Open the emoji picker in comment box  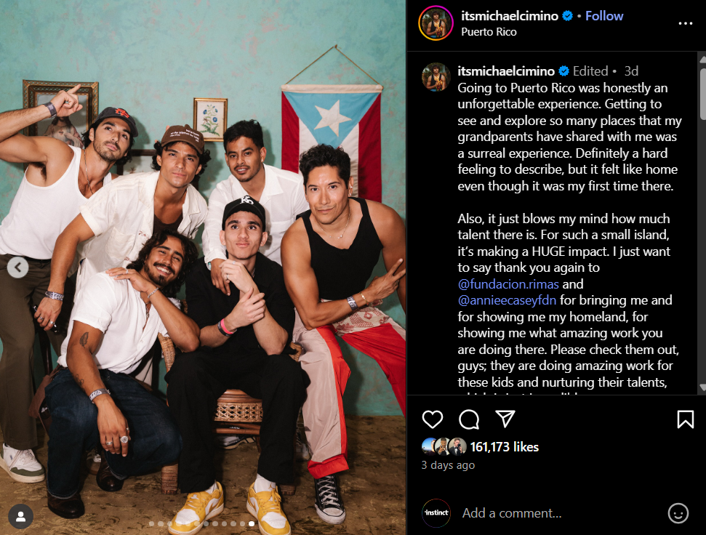point(678,513)
